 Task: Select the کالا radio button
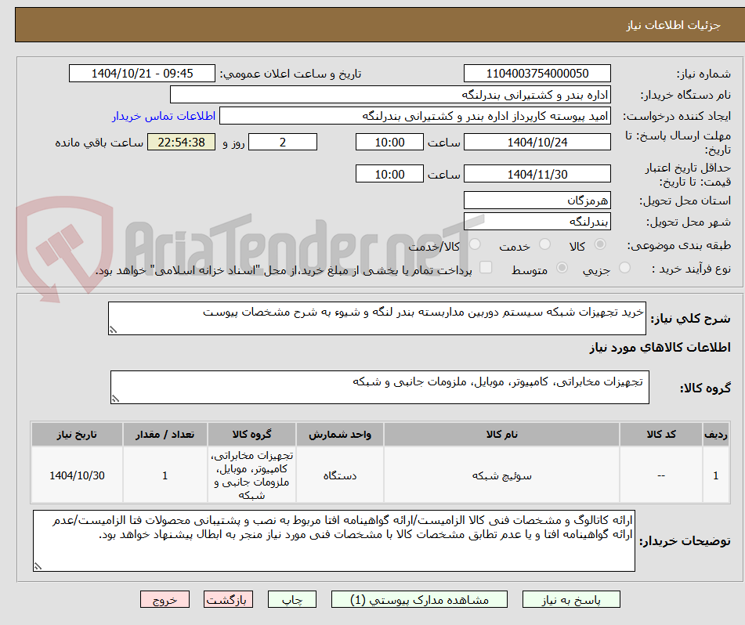(x=600, y=244)
